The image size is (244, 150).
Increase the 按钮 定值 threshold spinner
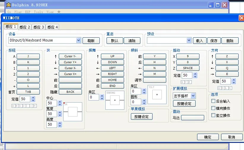[x=33, y=98]
